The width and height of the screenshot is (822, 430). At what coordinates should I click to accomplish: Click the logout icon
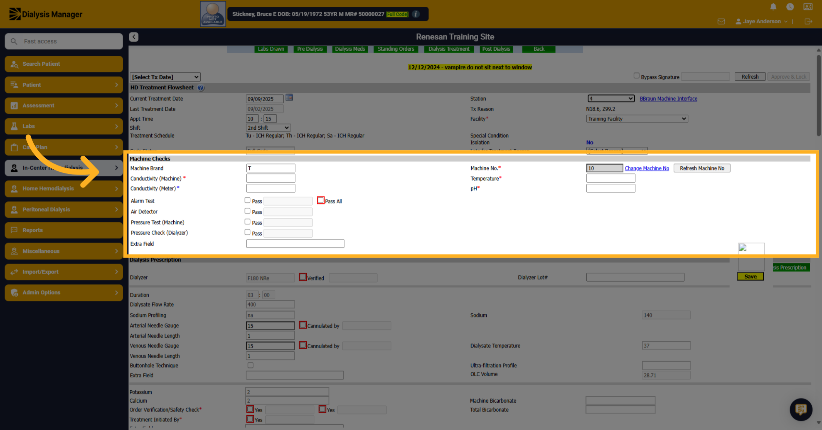pos(808,22)
